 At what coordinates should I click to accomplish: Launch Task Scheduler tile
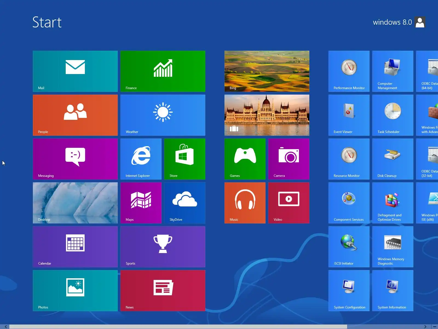[x=393, y=115]
